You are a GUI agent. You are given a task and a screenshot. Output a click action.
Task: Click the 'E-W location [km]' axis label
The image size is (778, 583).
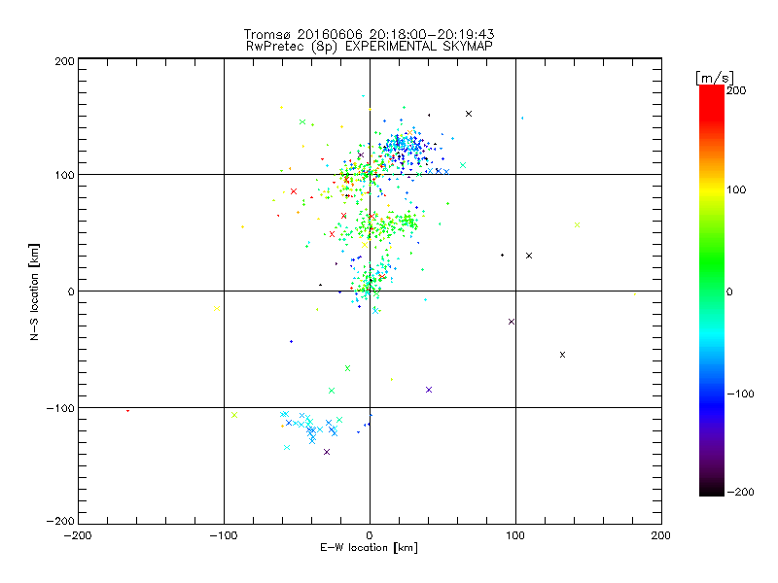(x=369, y=548)
